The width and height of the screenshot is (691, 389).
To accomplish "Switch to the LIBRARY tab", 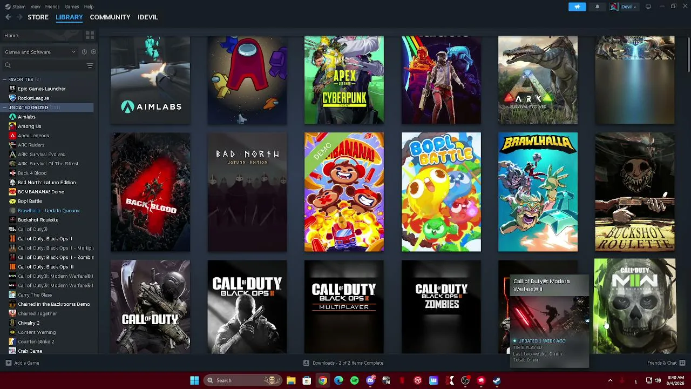I will 69,17.
